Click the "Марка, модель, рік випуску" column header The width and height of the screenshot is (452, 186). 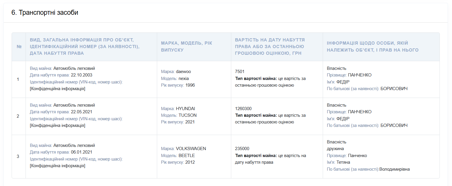point(187,46)
